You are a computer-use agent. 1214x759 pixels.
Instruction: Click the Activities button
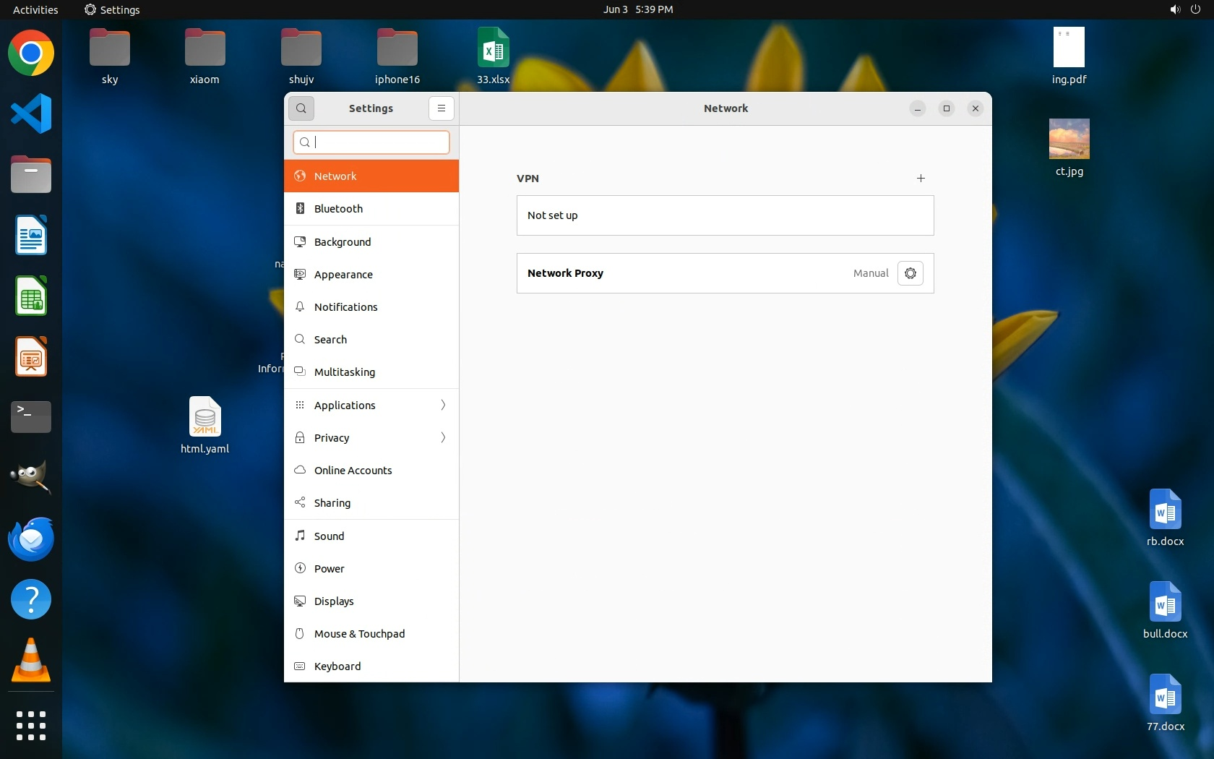coord(35,9)
